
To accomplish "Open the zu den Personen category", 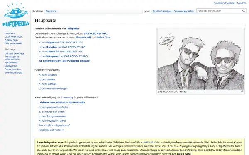I will tap(48, 75).
